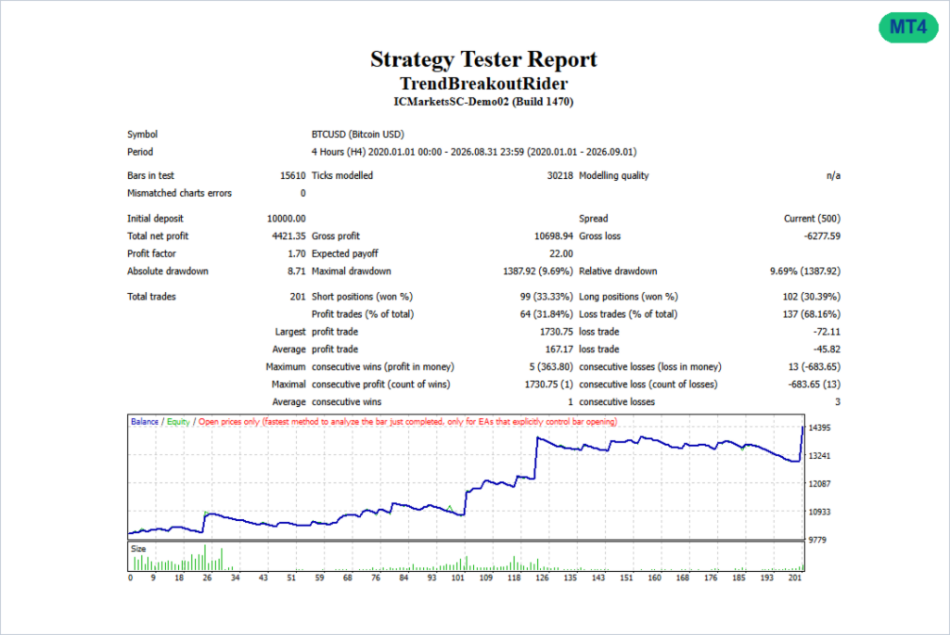Click chart axis value 10933

[x=819, y=512]
